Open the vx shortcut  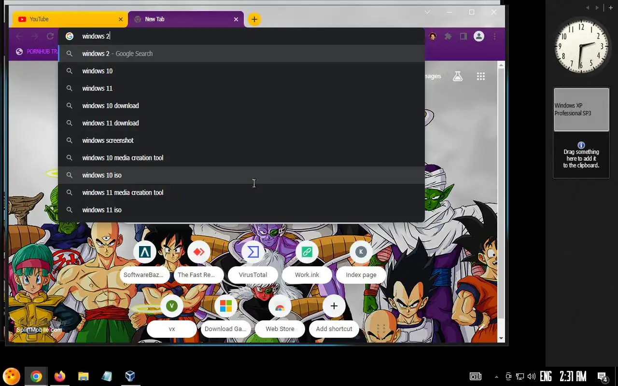click(x=172, y=317)
